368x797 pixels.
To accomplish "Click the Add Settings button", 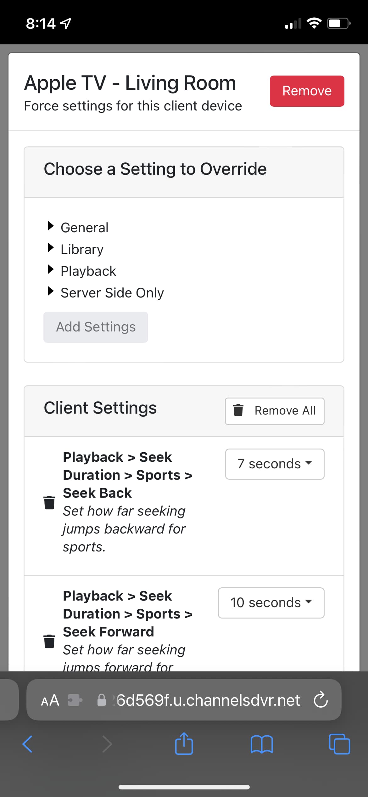I will tap(96, 327).
